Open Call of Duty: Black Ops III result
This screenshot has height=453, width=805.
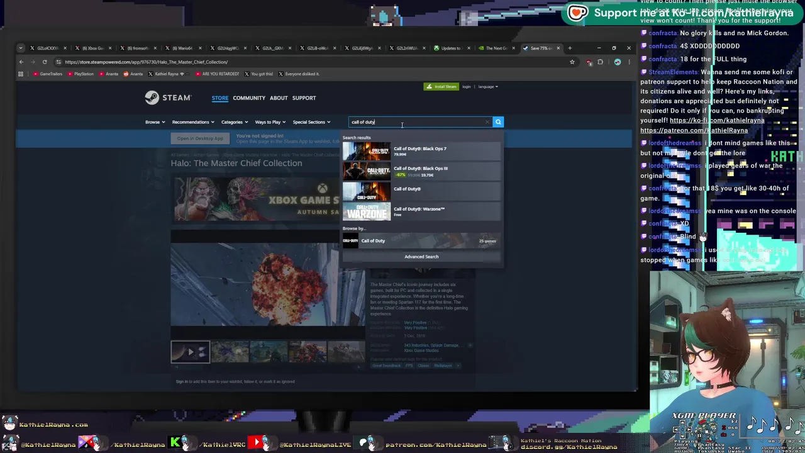[421, 171]
